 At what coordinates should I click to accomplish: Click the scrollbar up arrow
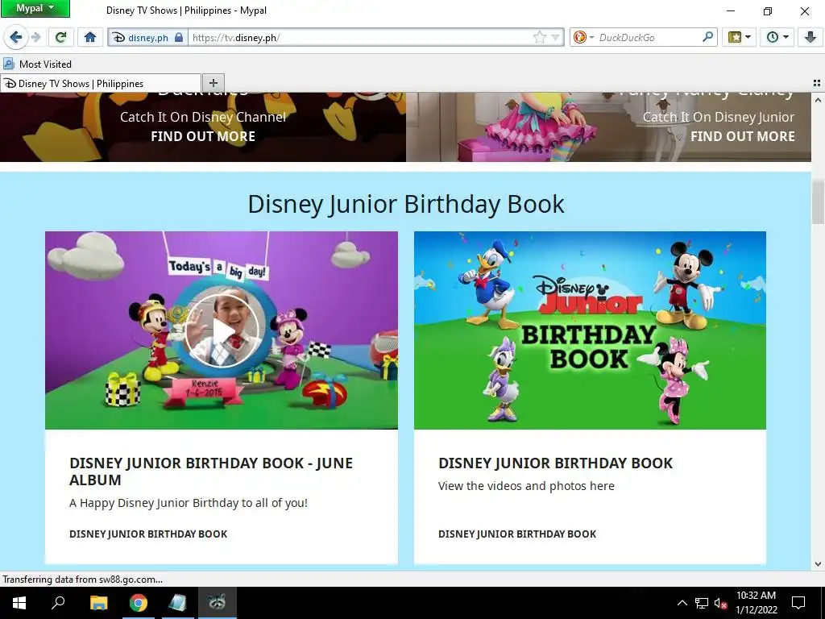[x=818, y=99]
